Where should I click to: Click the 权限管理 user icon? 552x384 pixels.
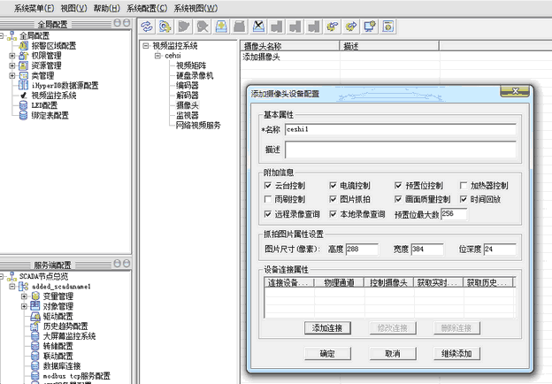pos(23,56)
